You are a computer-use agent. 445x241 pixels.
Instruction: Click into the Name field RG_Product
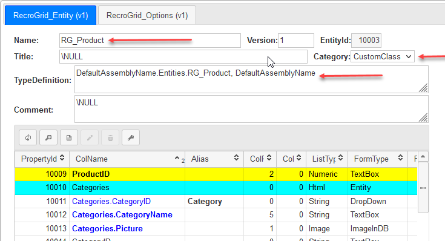[x=150, y=41]
